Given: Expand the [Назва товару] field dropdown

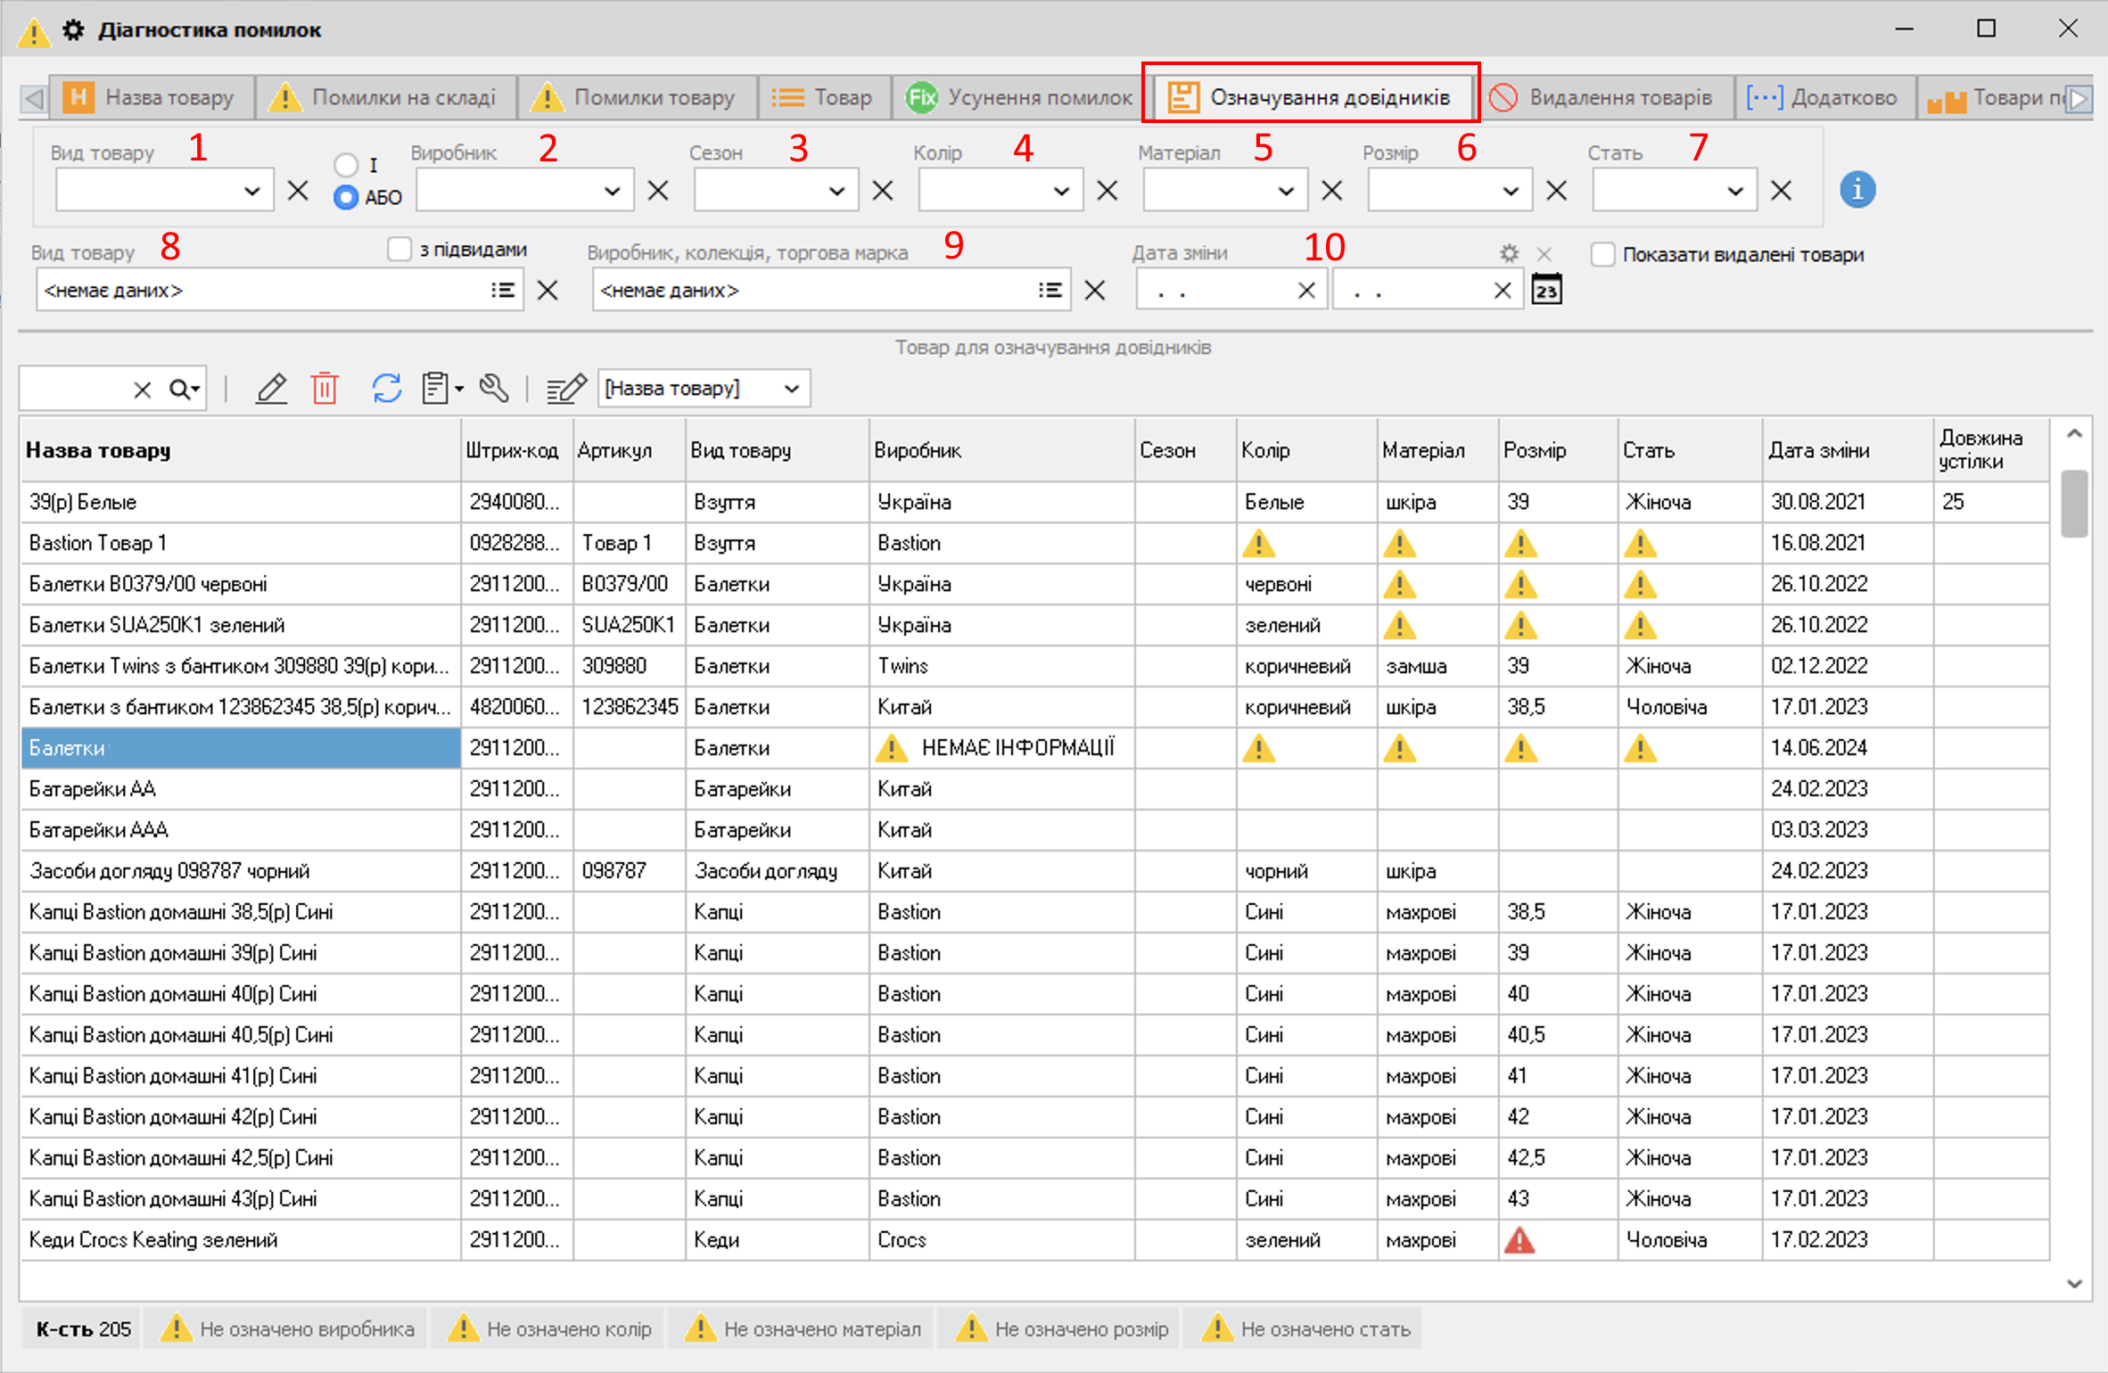Looking at the screenshot, I should point(791,389).
